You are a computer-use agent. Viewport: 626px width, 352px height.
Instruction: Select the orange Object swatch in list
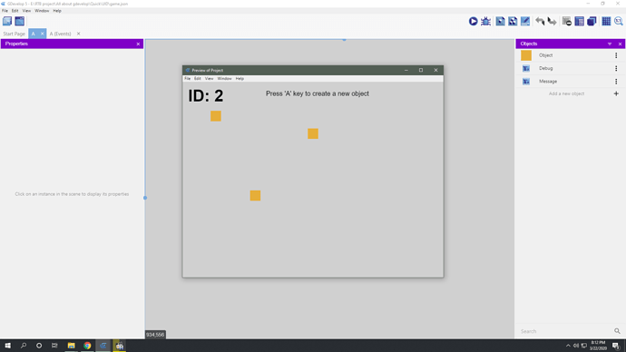click(x=526, y=55)
